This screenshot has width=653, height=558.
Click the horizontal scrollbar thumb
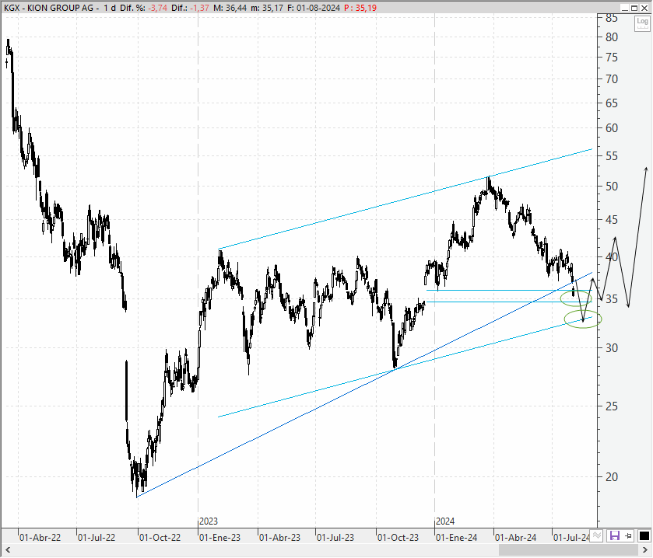pos(569,550)
